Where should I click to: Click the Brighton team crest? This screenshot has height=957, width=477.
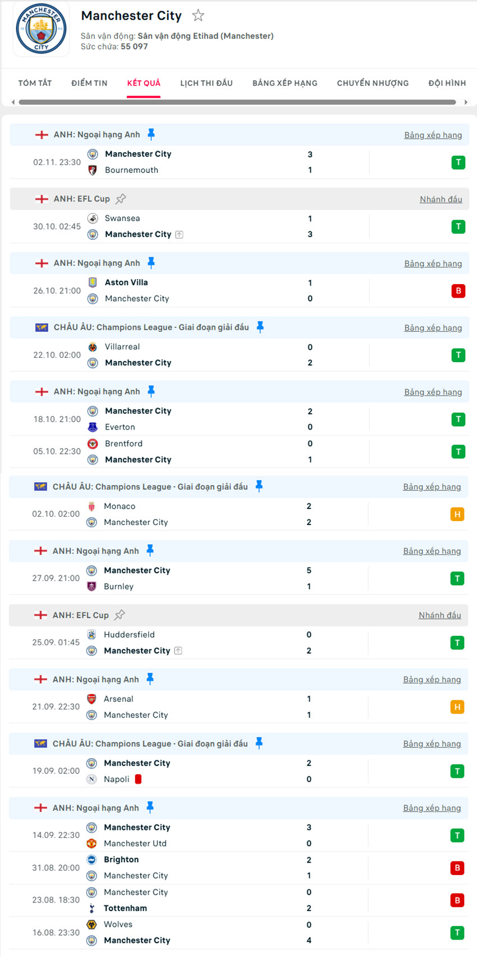click(x=92, y=860)
